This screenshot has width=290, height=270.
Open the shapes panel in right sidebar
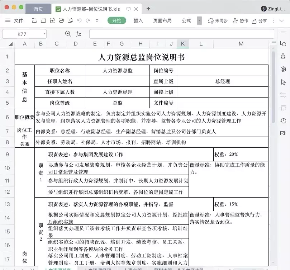(x=283, y=43)
